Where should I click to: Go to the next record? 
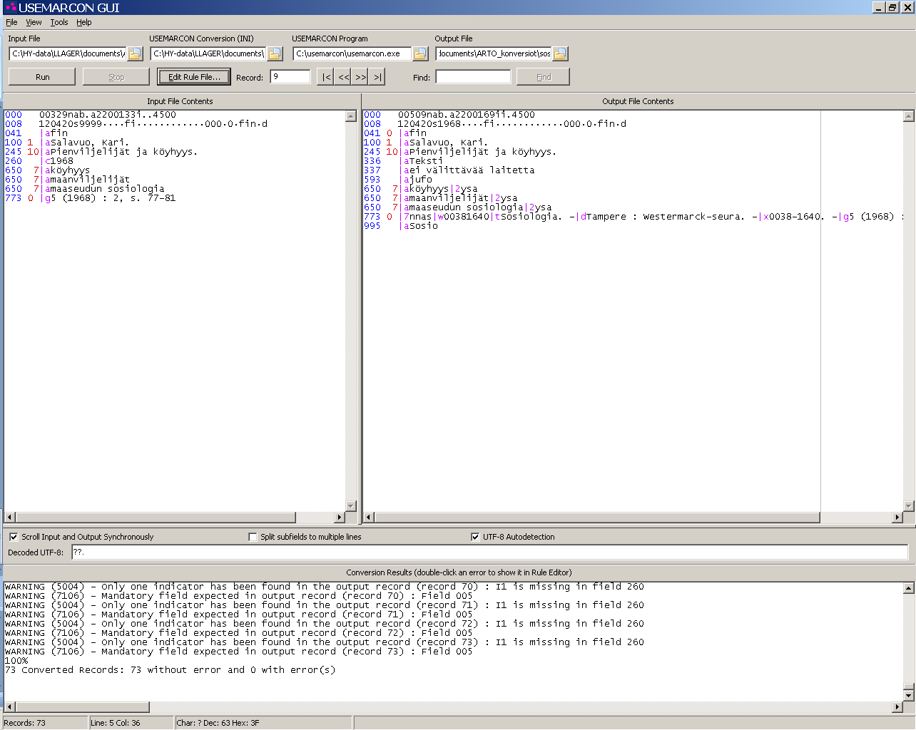pyautogui.click(x=360, y=77)
